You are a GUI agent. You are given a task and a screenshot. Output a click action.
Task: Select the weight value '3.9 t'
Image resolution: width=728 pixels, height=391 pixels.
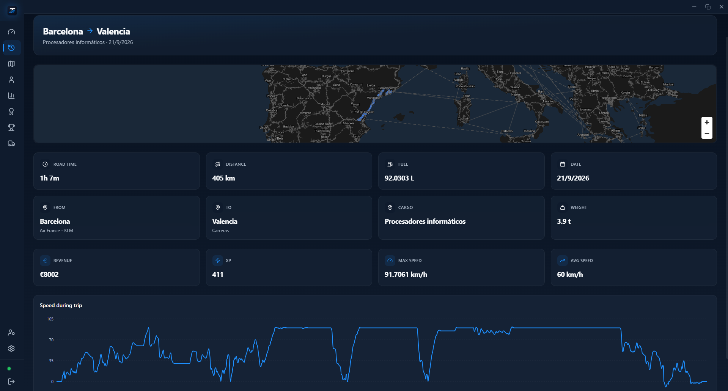(x=564, y=221)
